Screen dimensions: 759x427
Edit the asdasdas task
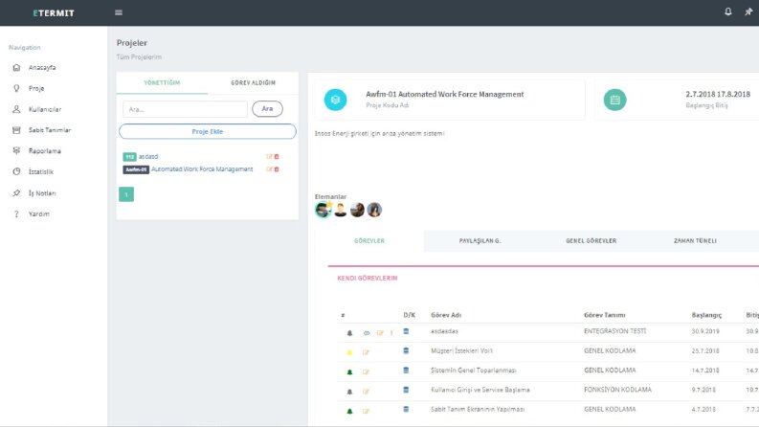380,333
